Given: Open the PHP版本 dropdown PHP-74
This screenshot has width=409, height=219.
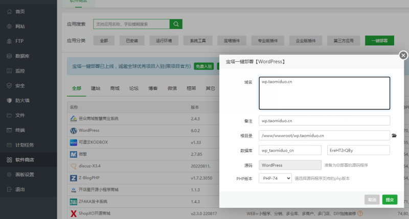Looking at the screenshot, I should pos(275,178).
